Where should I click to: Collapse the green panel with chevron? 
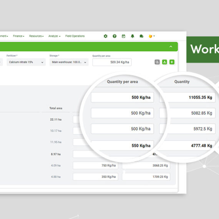point(171,46)
